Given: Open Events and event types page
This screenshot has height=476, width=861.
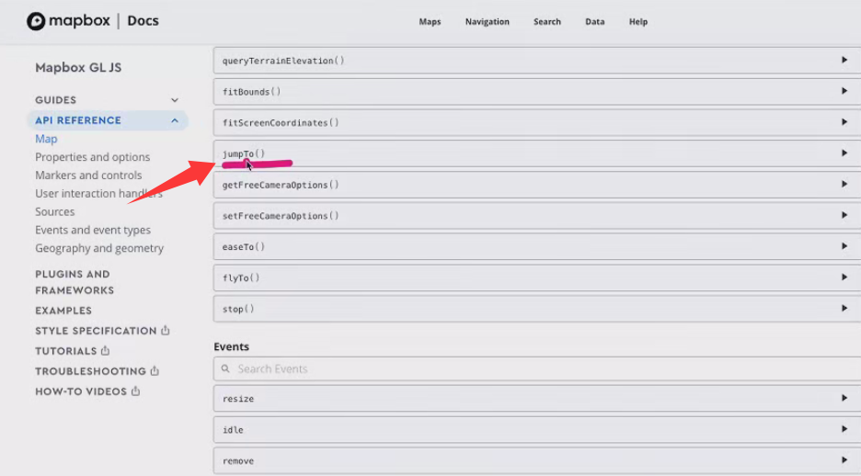Looking at the screenshot, I should 93,231.
